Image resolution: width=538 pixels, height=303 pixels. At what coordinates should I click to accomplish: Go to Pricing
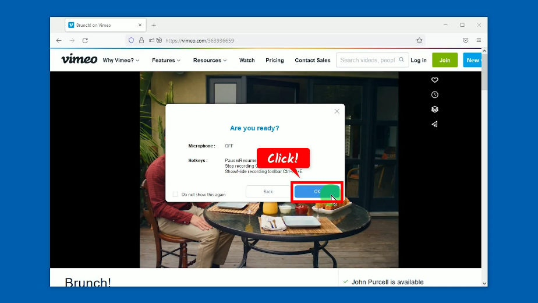click(x=274, y=60)
